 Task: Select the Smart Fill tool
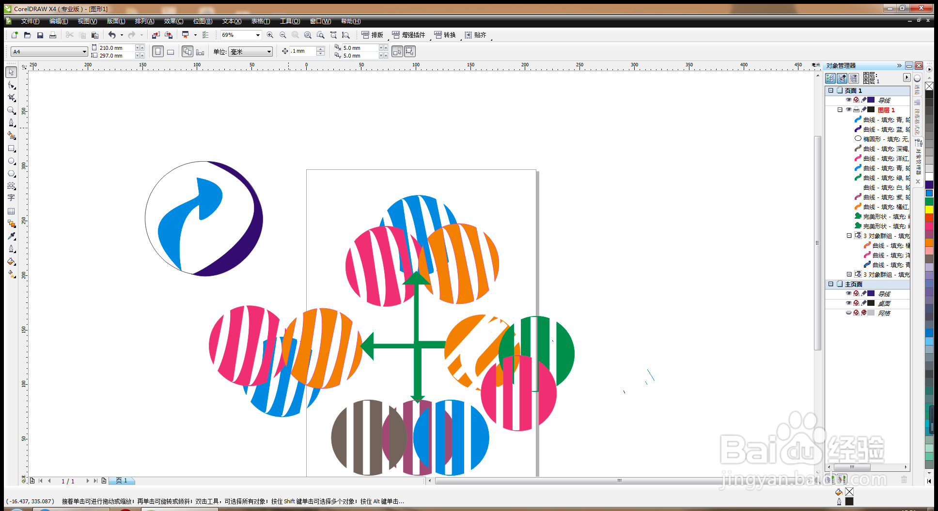12,135
